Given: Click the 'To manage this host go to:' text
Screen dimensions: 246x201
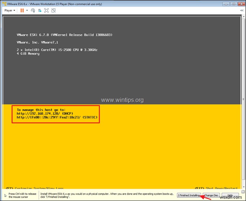Looking at the screenshot, I should coord(41,110).
